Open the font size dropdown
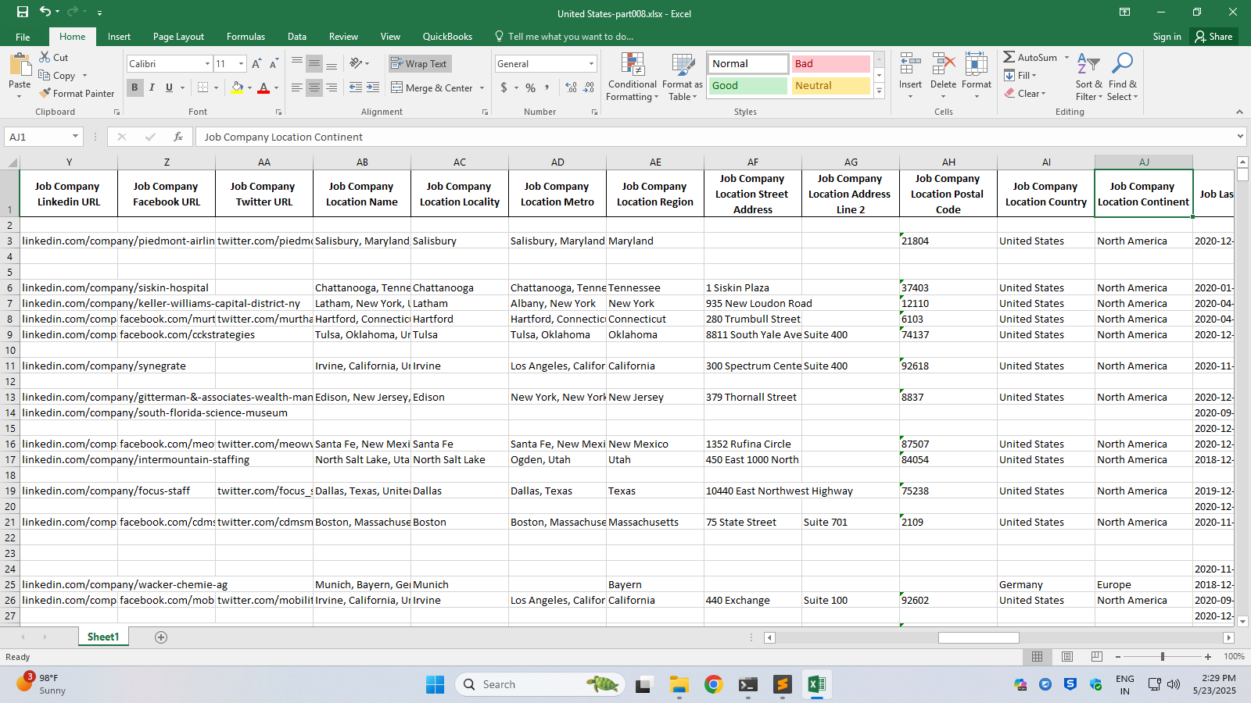 coord(241,64)
